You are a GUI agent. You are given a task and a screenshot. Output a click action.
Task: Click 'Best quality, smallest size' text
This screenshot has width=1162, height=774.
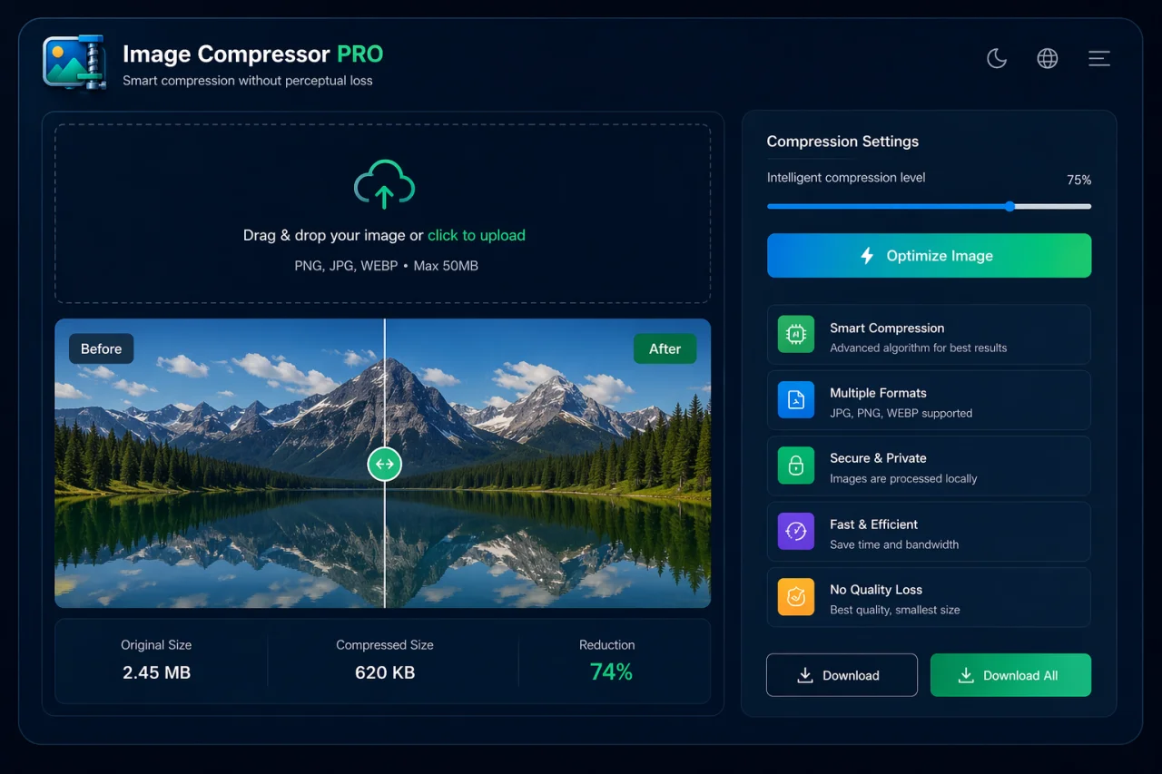(894, 610)
